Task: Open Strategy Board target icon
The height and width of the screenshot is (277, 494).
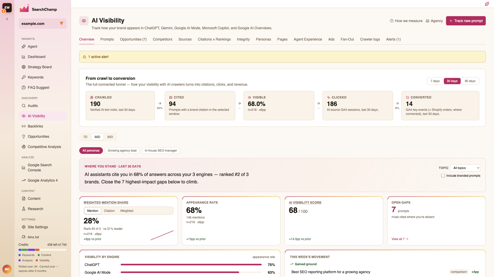Action: (24, 67)
